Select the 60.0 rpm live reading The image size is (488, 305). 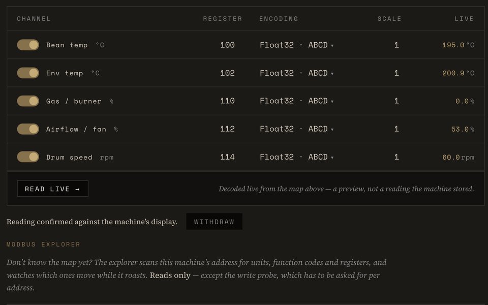[458, 157]
